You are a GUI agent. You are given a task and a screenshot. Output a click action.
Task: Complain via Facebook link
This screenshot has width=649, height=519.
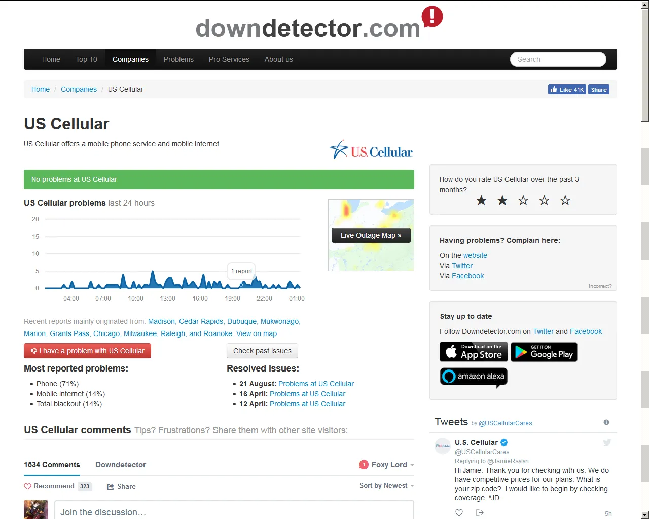point(467,276)
